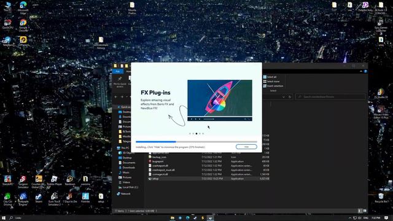
Task: Open Wallpaper Engine desktop shortcut
Action: click(23, 199)
